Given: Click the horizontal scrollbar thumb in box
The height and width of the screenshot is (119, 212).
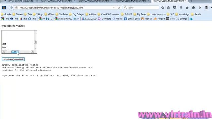Looking at the screenshot, I should click(x=15, y=52).
